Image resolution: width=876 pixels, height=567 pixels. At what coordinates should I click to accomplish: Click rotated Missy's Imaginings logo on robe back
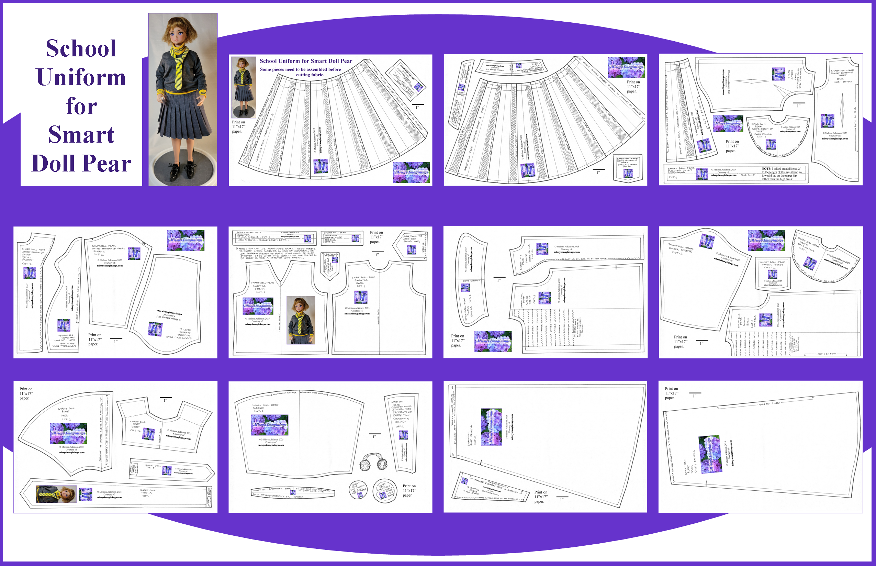710,454
